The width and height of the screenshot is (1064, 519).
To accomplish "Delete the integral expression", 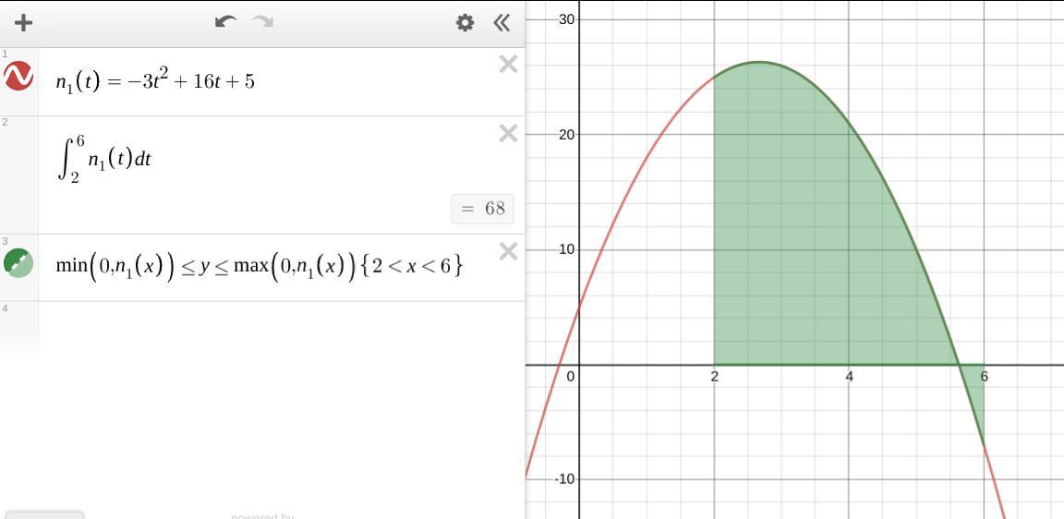I will click(x=508, y=133).
